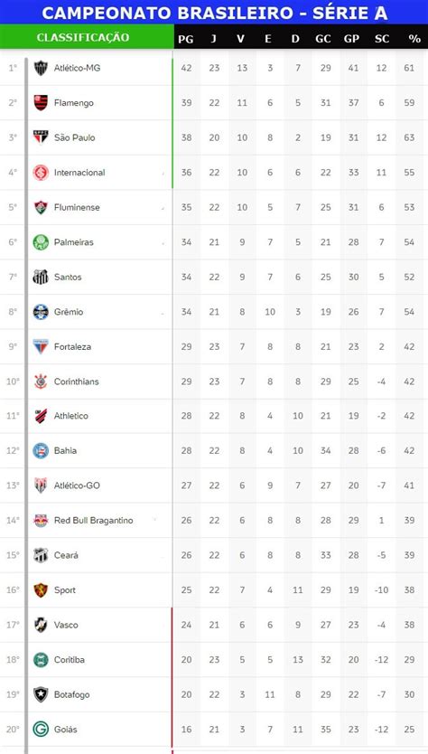Open the Fortaleza team name link
Screen dimensions: 428x754
tap(72, 346)
